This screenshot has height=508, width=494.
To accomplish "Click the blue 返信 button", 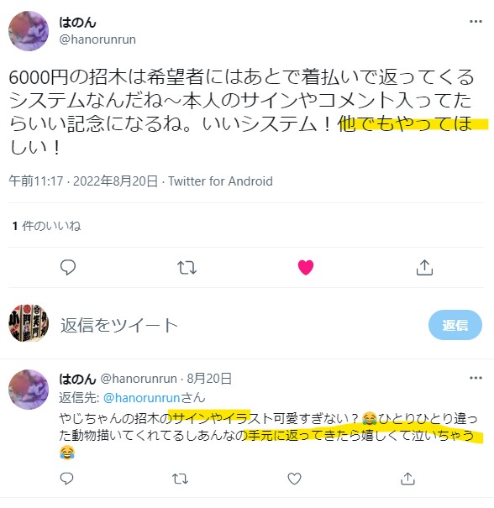I will 455,325.
